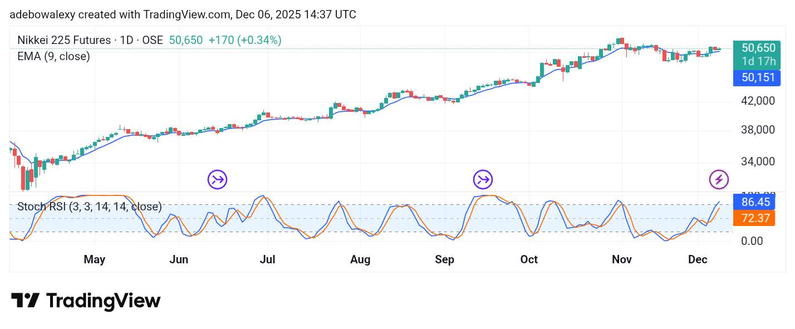
Task: Click the blue 86.45 Stoch RSI value badge
Action: [754, 202]
